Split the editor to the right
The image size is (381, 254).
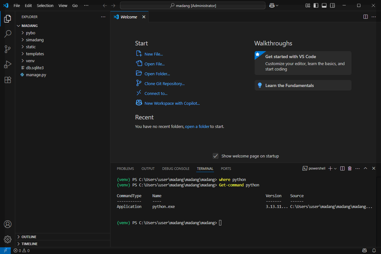[x=365, y=17]
